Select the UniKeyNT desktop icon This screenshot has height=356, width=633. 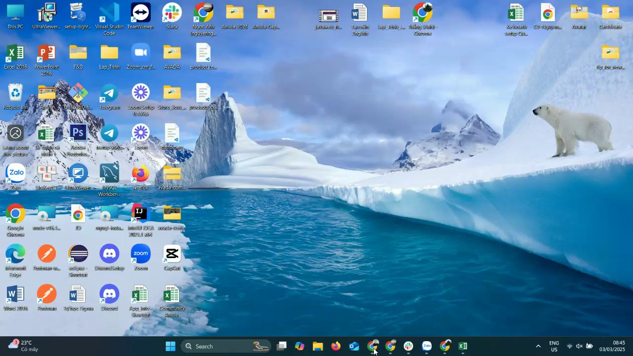point(46,177)
